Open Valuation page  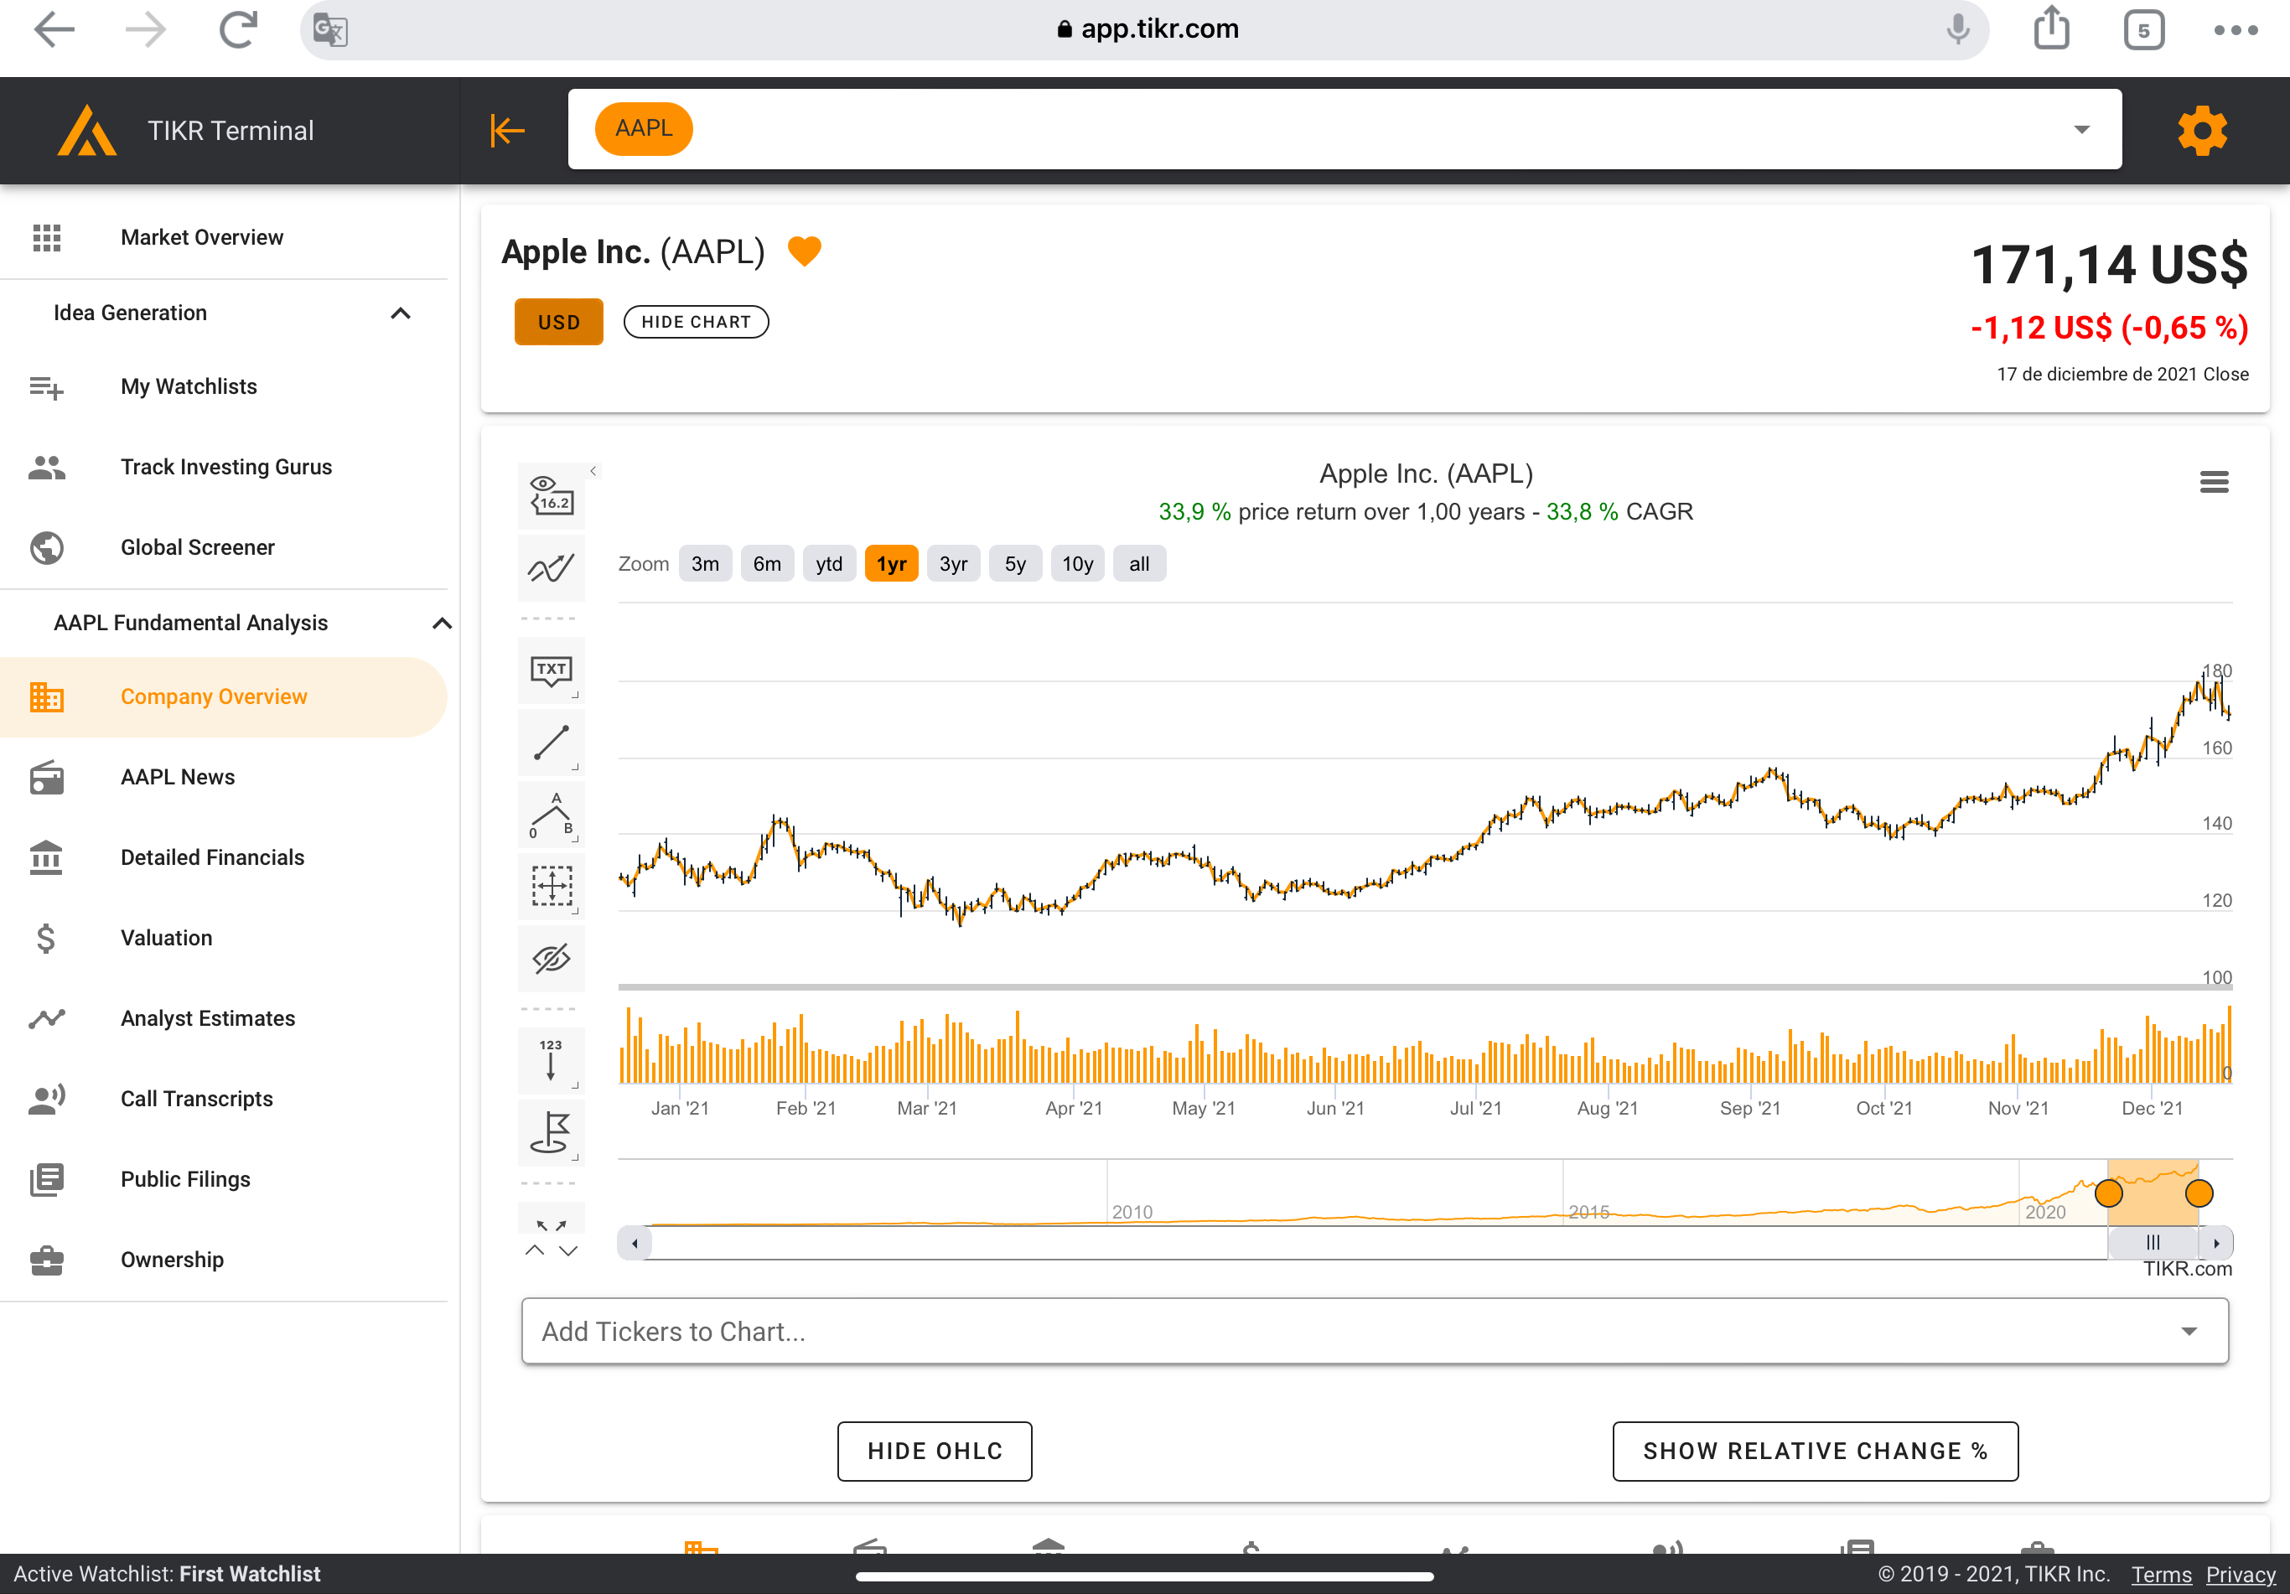(x=224, y=939)
